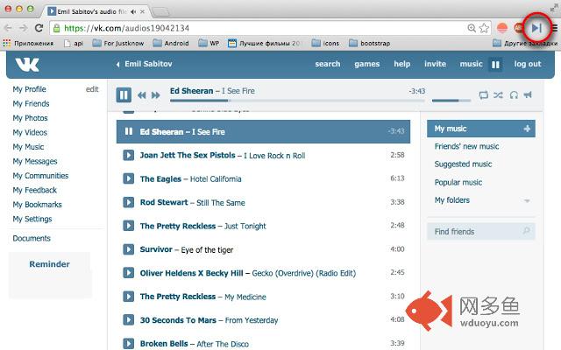Click the zoom magnifier in address bar
Screen dimensions: 561x350
(472, 28)
